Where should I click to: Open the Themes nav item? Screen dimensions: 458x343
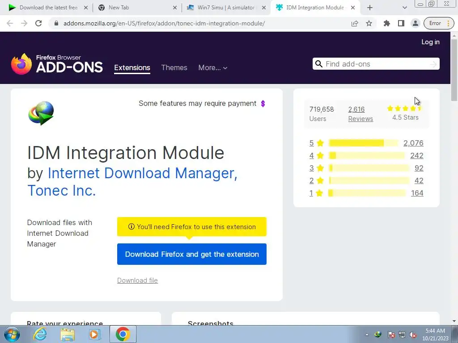tap(174, 68)
